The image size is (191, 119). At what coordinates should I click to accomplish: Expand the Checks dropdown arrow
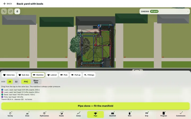pos(188,11)
